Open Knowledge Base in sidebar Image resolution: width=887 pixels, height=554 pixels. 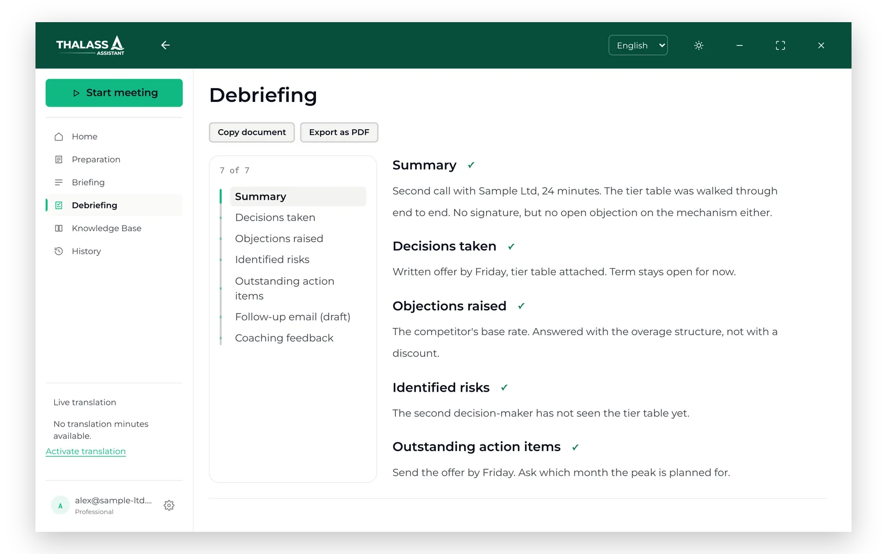point(114,228)
